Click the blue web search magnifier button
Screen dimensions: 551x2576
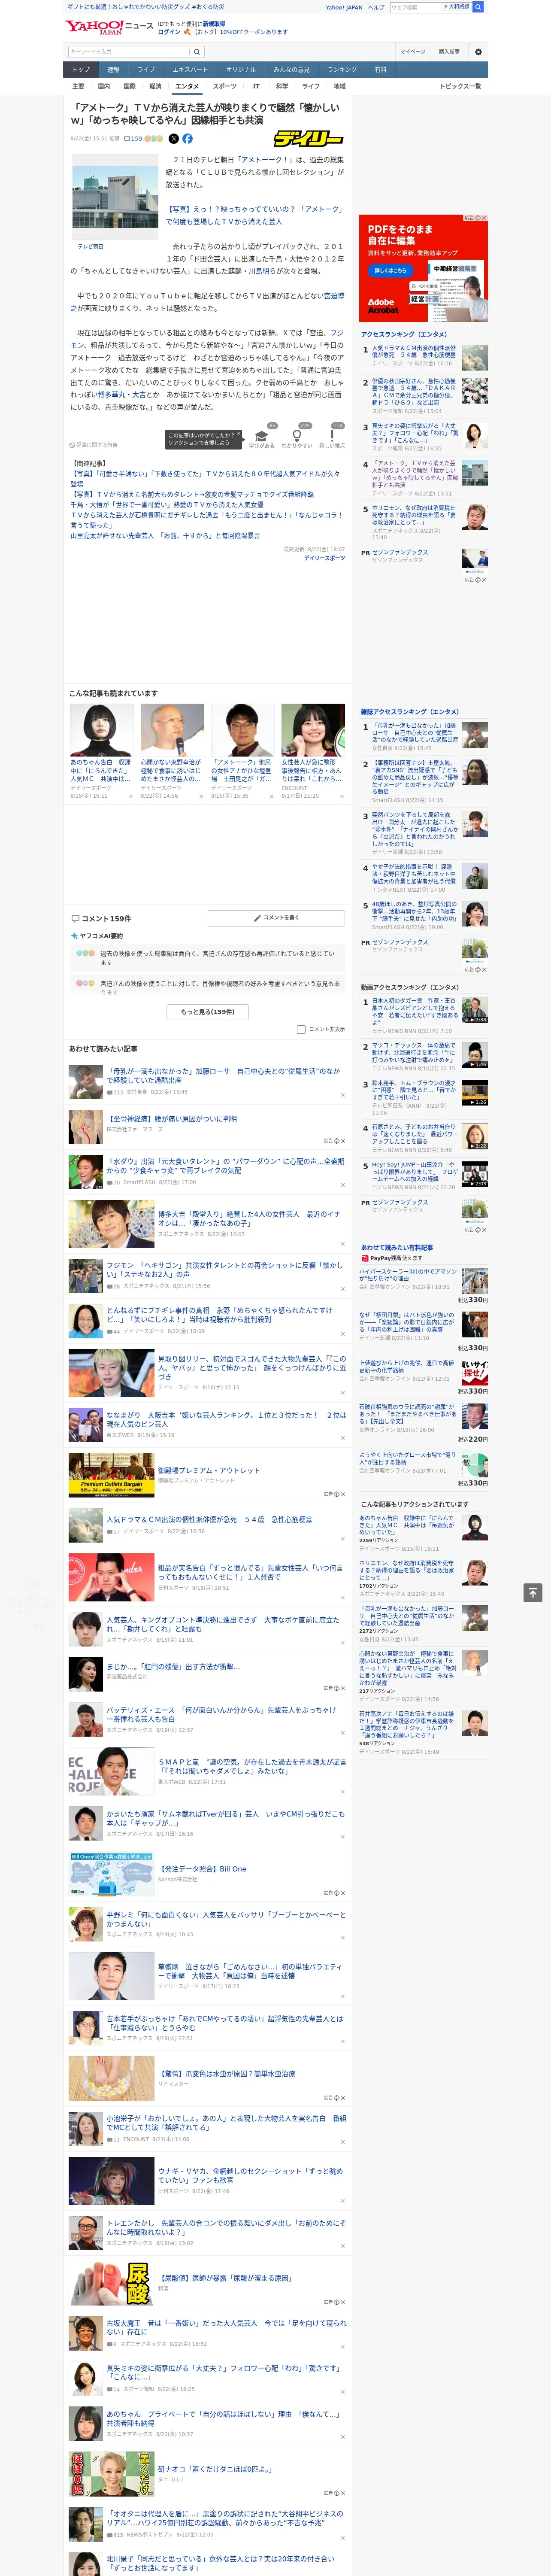coord(478,7)
